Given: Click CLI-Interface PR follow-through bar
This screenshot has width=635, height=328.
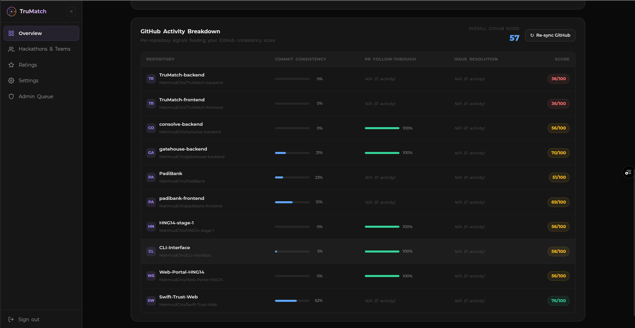Looking at the screenshot, I should click(x=382, y=252).
